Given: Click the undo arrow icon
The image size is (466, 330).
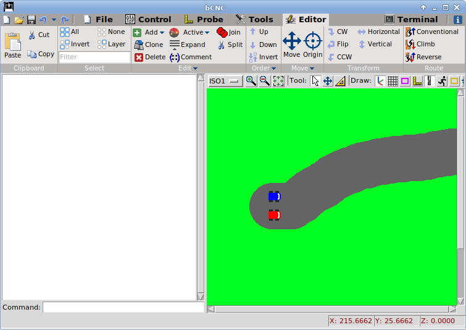Looking at the screenshot, I should tap(43, 20).
